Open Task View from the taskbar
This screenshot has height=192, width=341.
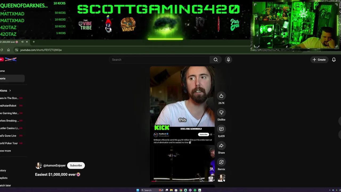[167, 190]
